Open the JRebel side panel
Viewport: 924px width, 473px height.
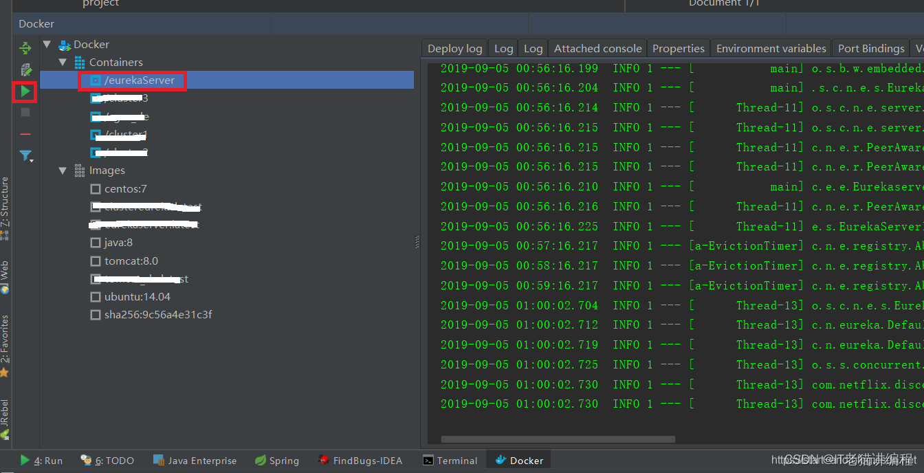tap(5, 418)
